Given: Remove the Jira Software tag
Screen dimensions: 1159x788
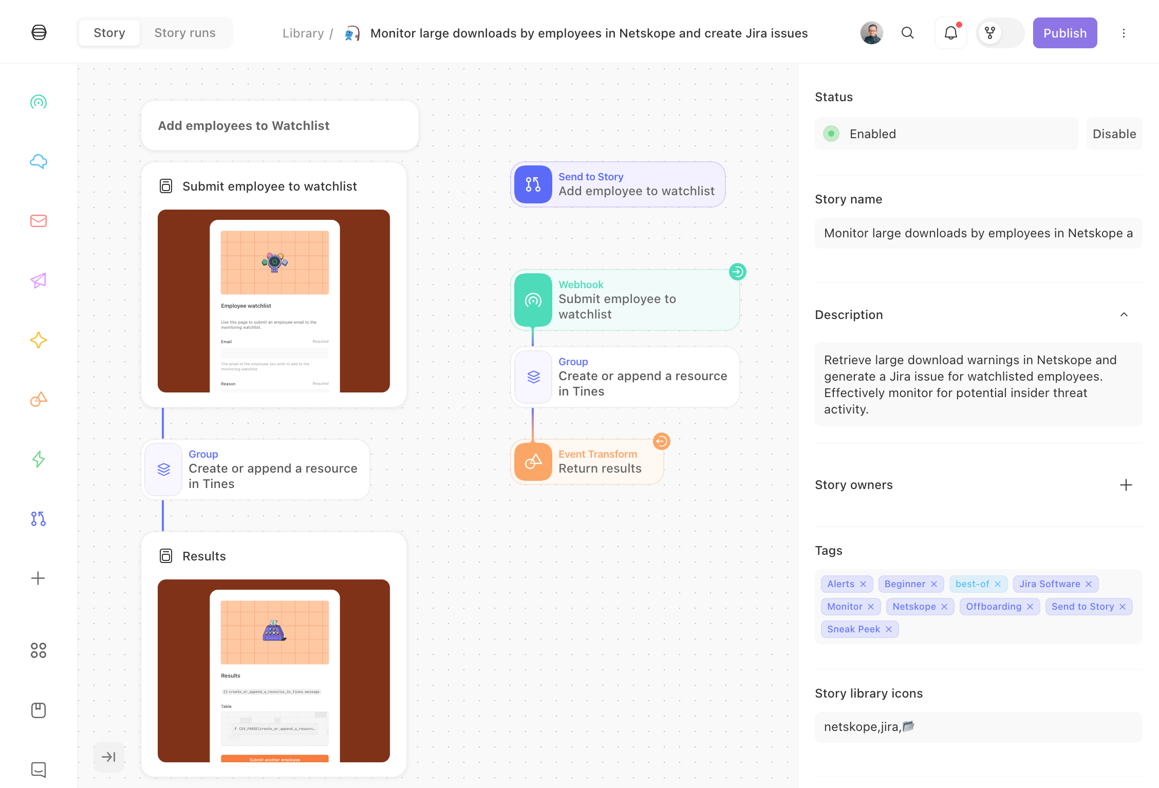Looking at the screenshot, I should (1089, 584).
